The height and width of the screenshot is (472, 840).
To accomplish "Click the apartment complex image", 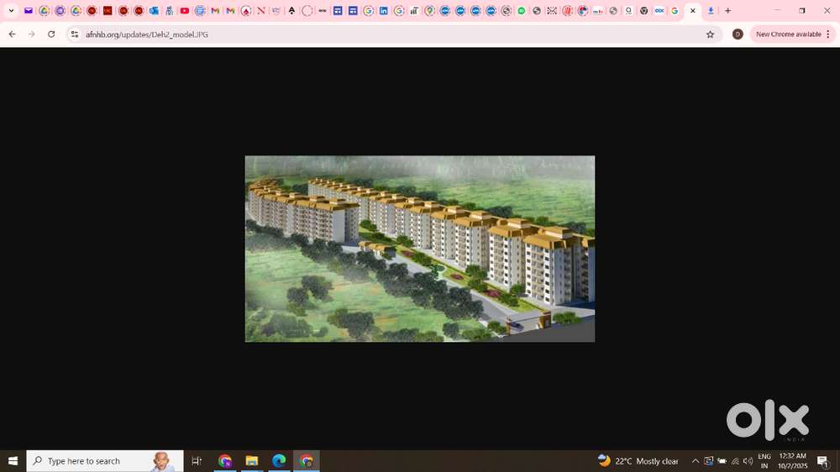I will pyautogui.click(x=420, y=249).
